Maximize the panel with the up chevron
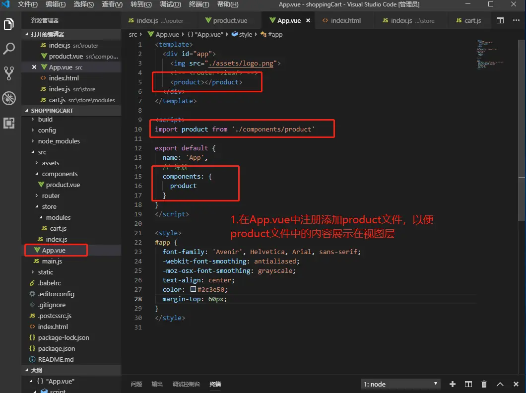This screenshot has width=526, height=393. [500, 384]
